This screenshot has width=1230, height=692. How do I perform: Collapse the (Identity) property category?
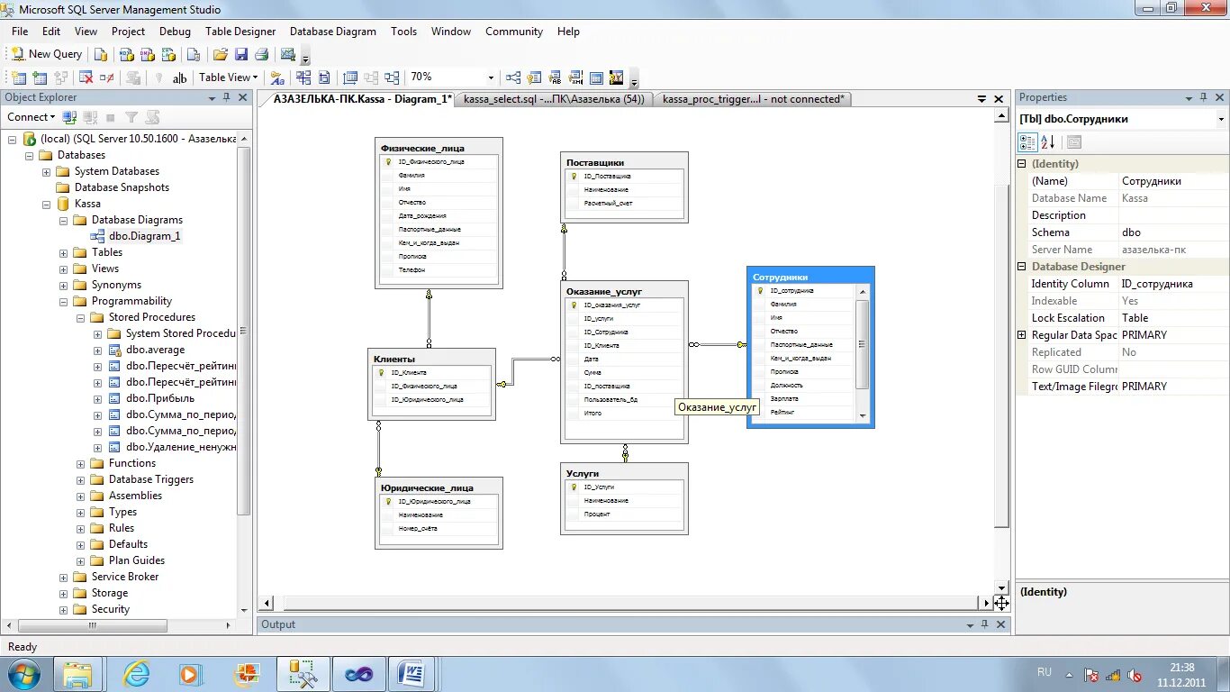[x=1022, y=164]
